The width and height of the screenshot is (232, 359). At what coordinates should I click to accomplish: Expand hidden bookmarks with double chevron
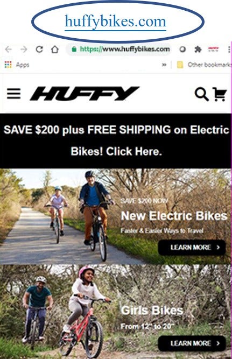tap(164, 65)
